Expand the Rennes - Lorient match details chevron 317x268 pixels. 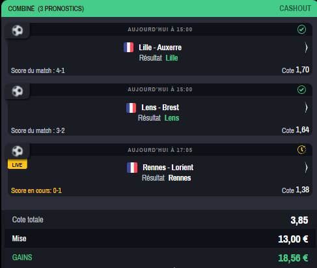click(x=306, y=168)
